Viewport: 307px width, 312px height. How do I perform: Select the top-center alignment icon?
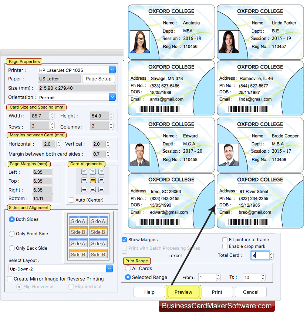[x=93, y=172]
